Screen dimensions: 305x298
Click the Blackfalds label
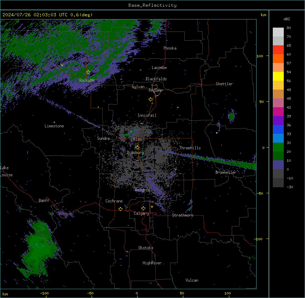click(156, 79)
